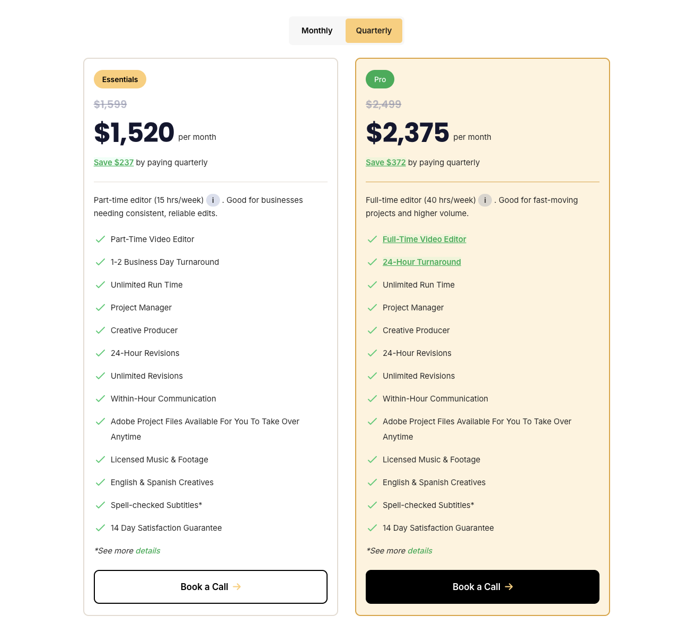
Task: Click checkmark next to Full-Time Video Editor
Action: pos(372,239)
